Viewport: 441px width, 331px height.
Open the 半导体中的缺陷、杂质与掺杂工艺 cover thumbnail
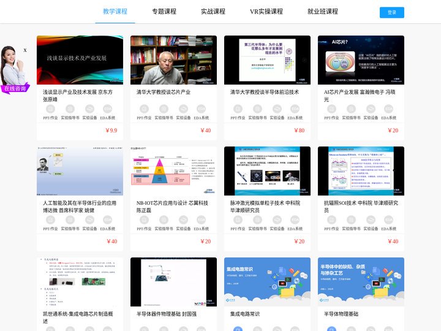pyautogui.click(x=361, y=282)
